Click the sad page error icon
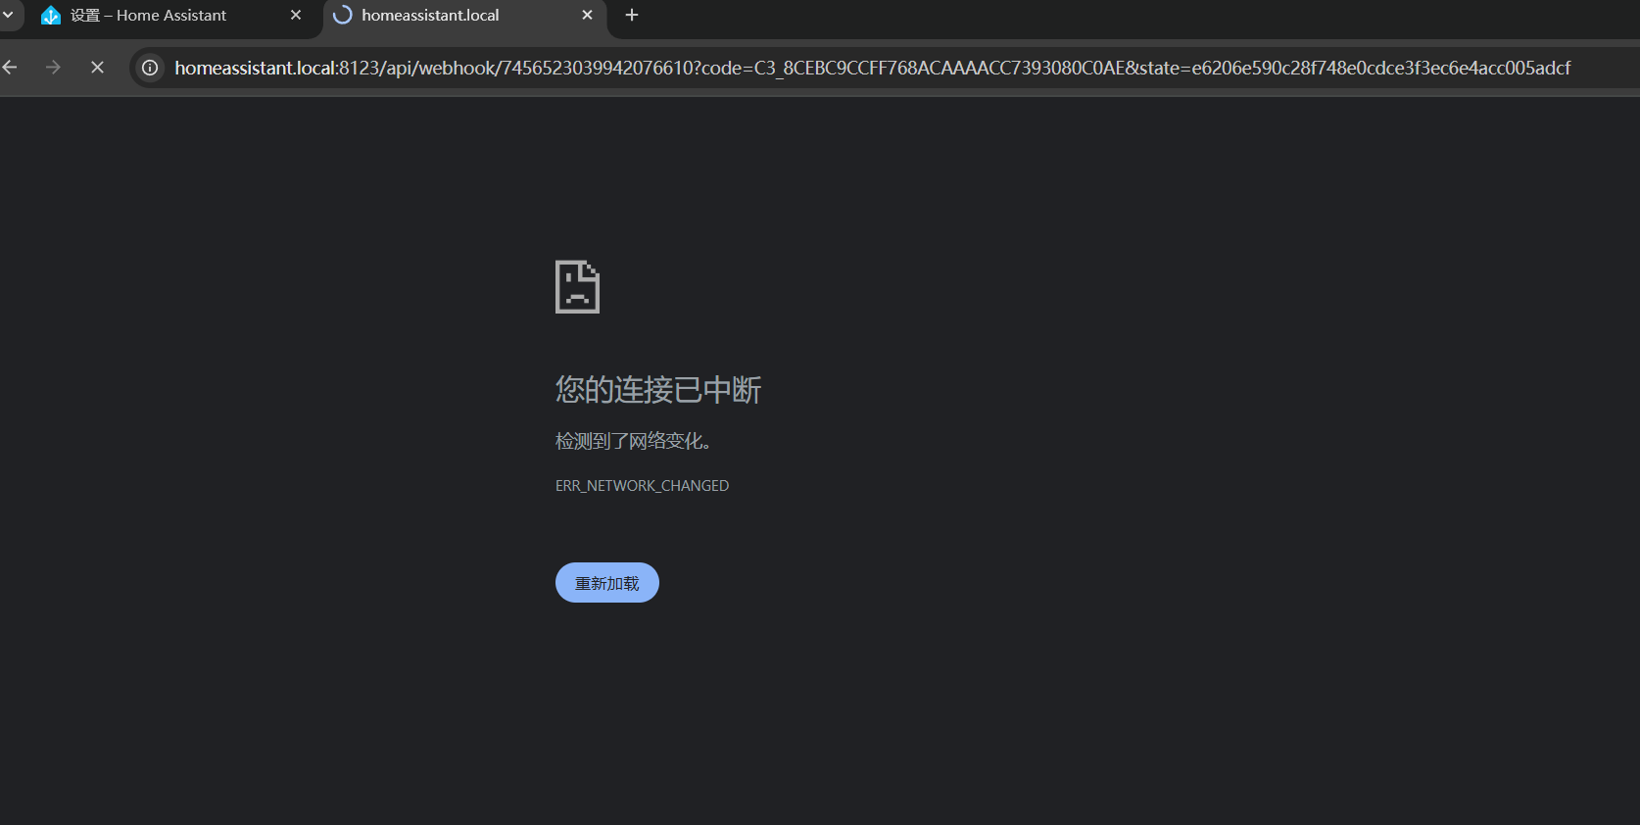The height and width of the screenshot is (825, 1640). pos(577,287)
